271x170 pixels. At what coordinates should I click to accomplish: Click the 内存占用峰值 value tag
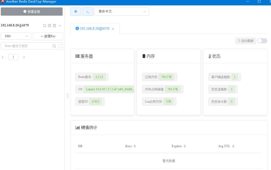[x=173, y=89]
